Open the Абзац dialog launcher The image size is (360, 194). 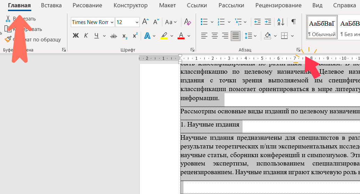click(298, 50)
